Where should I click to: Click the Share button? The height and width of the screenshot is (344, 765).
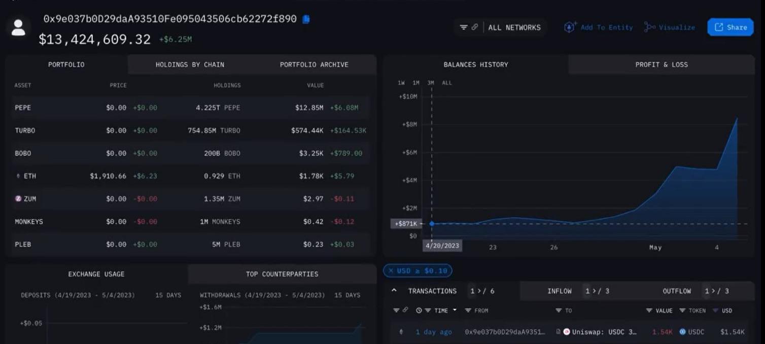[730, 27]
